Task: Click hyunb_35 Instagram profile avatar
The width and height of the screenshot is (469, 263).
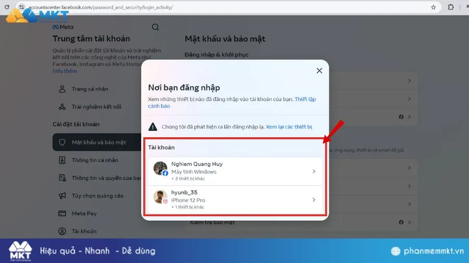Action: [161, 197]
